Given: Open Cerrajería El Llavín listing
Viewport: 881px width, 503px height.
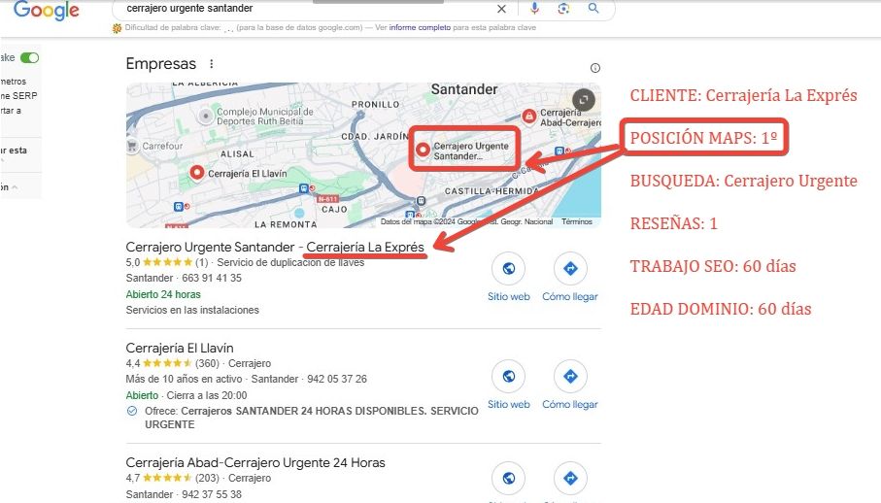Looking at the screenshot, I should (180, 348).
